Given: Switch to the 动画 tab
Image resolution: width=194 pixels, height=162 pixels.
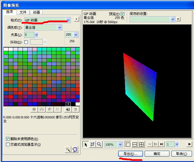Looking at the screenshot, I should [x=36, y=12].
